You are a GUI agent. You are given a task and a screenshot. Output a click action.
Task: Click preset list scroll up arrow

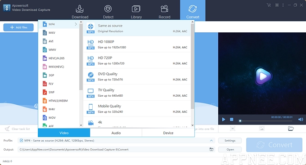point(193,22)
